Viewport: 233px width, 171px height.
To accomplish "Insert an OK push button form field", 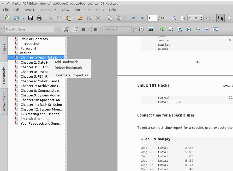I will [207, 29].
